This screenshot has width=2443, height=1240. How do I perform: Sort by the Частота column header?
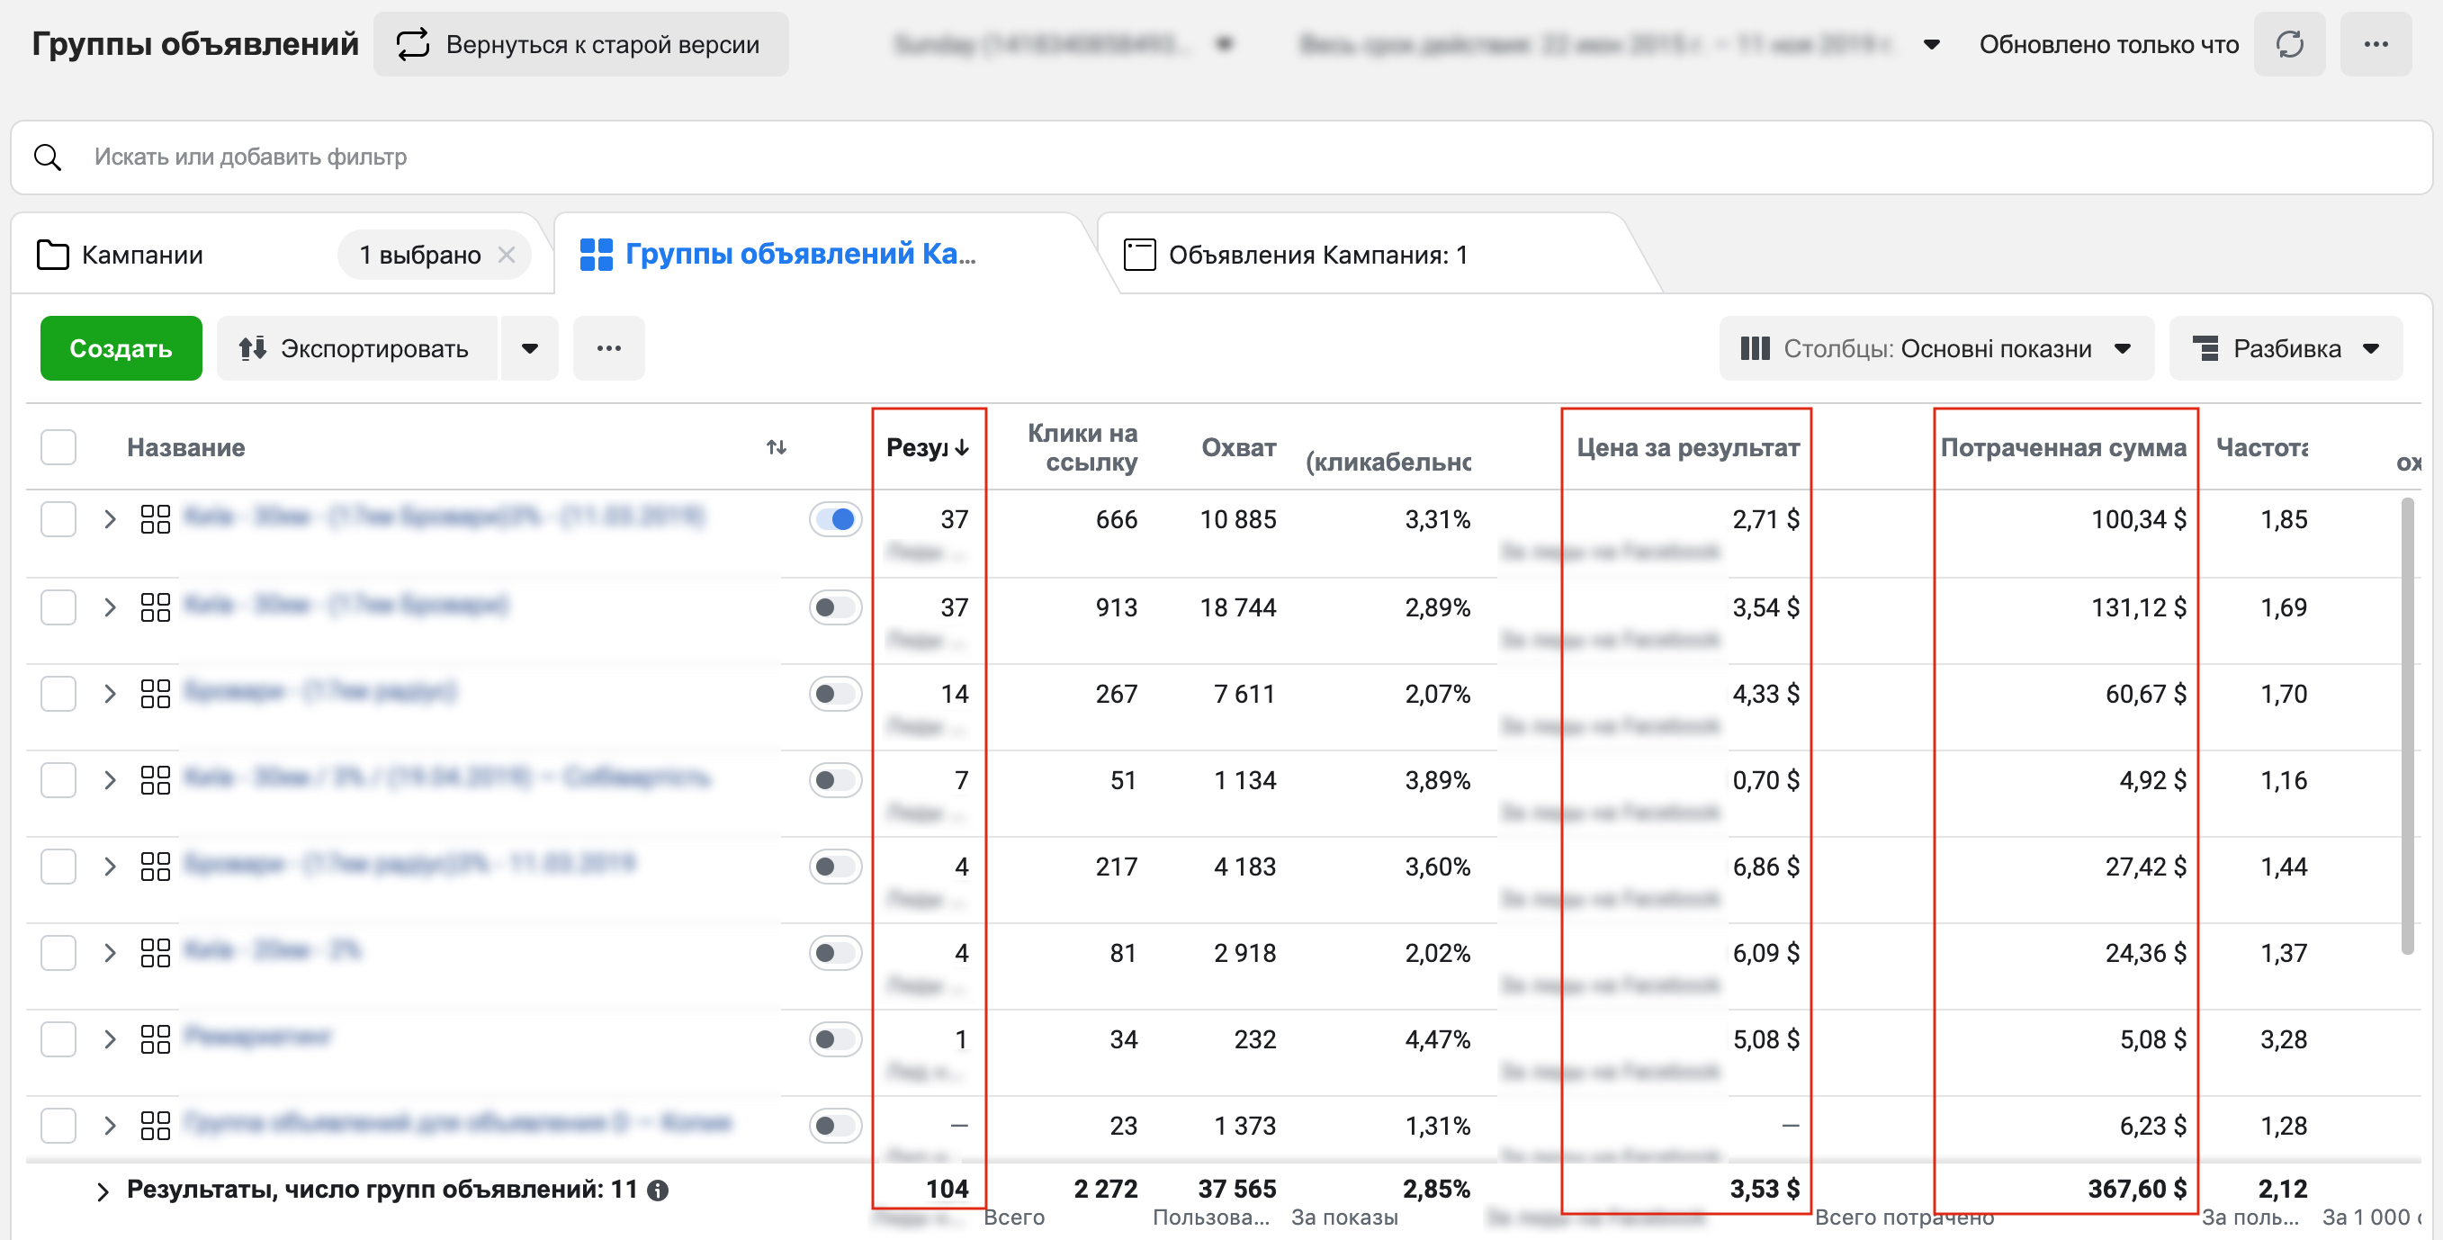(2262, 447)
